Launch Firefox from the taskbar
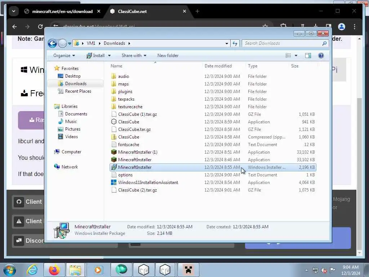 tap(54, 270)
